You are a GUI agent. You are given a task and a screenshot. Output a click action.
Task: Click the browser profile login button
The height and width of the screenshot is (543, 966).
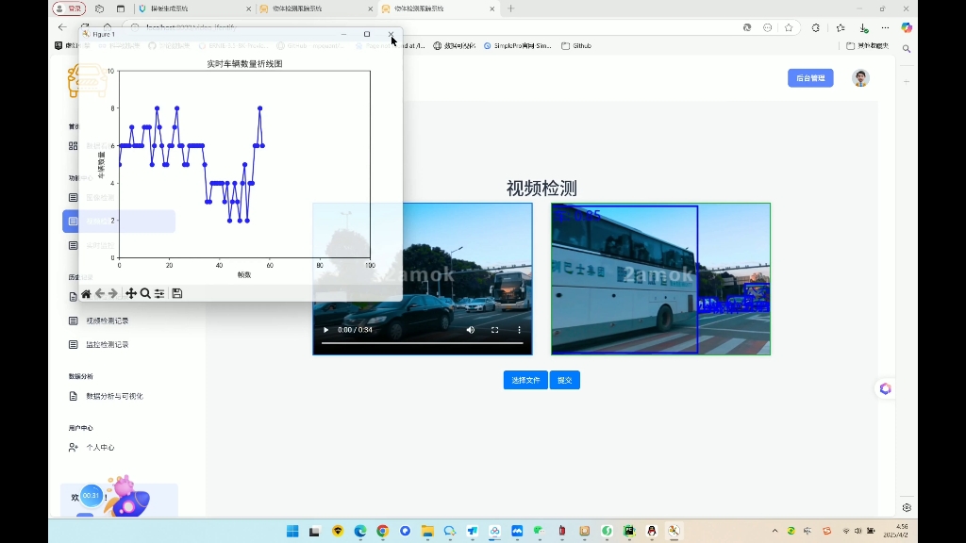[x=69, y=8]
